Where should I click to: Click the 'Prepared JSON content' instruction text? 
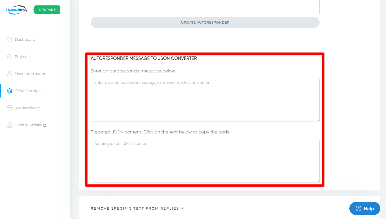(161, 132)
